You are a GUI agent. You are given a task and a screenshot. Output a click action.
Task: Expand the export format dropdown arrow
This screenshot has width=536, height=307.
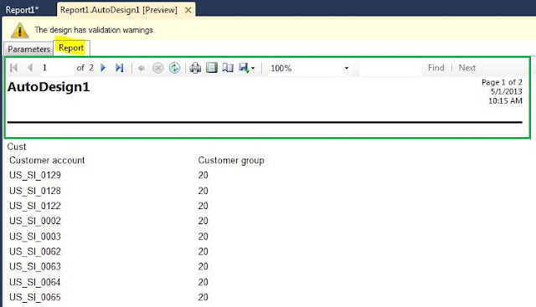pyautogui.click(x=253, y=69)
